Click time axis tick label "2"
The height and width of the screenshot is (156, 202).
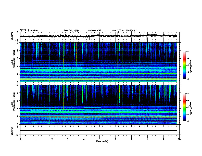[x=52, y=139]
